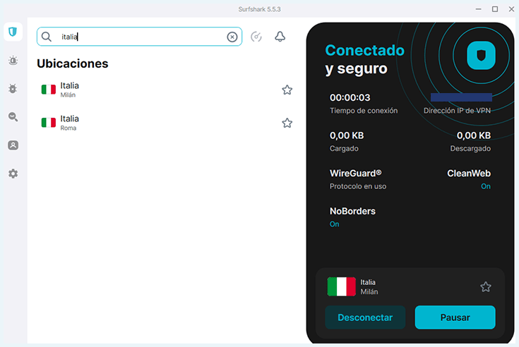The height and width of the screenshot is (347, 519).
Task: Click the speed test gauge icon
Action: [x=256, y=37]
